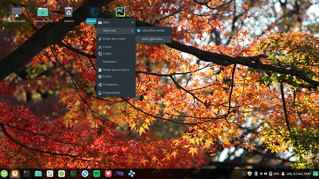This screenshot has height=179, width=319.
Task: Select Enviar por e-mail
Action: pos(116,39)
